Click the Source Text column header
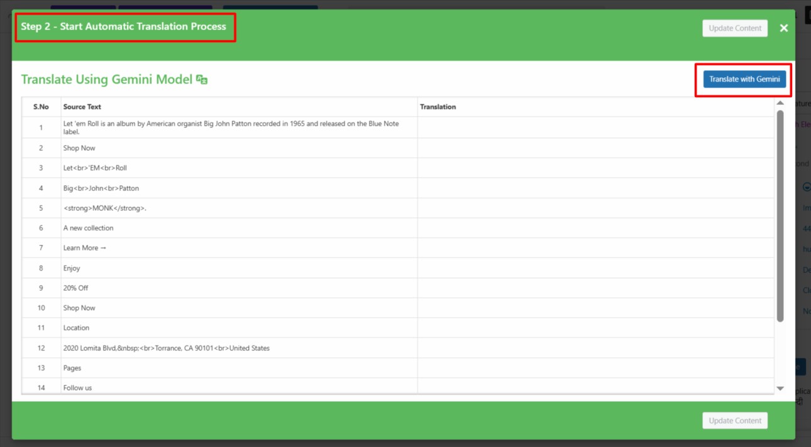Viewport: 811px width, 447px height. (x=82, y=107)
